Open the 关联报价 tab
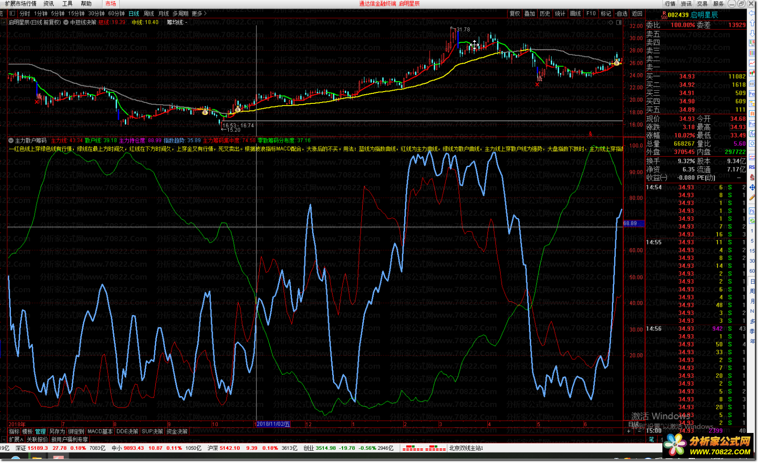Image resolution: width=759 pixels, height=463 pixels. 37,440
